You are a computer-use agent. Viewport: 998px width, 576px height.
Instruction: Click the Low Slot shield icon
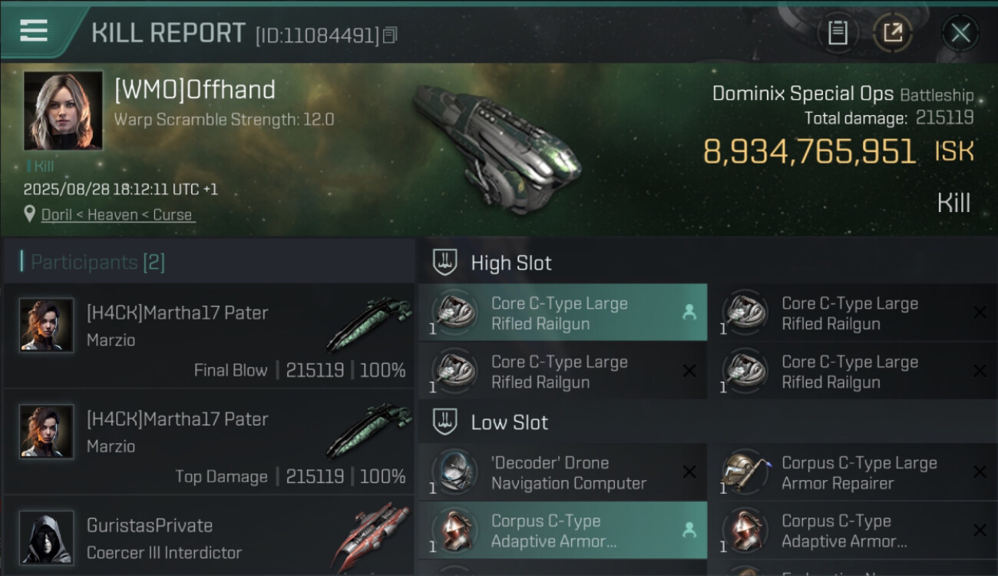446,422
